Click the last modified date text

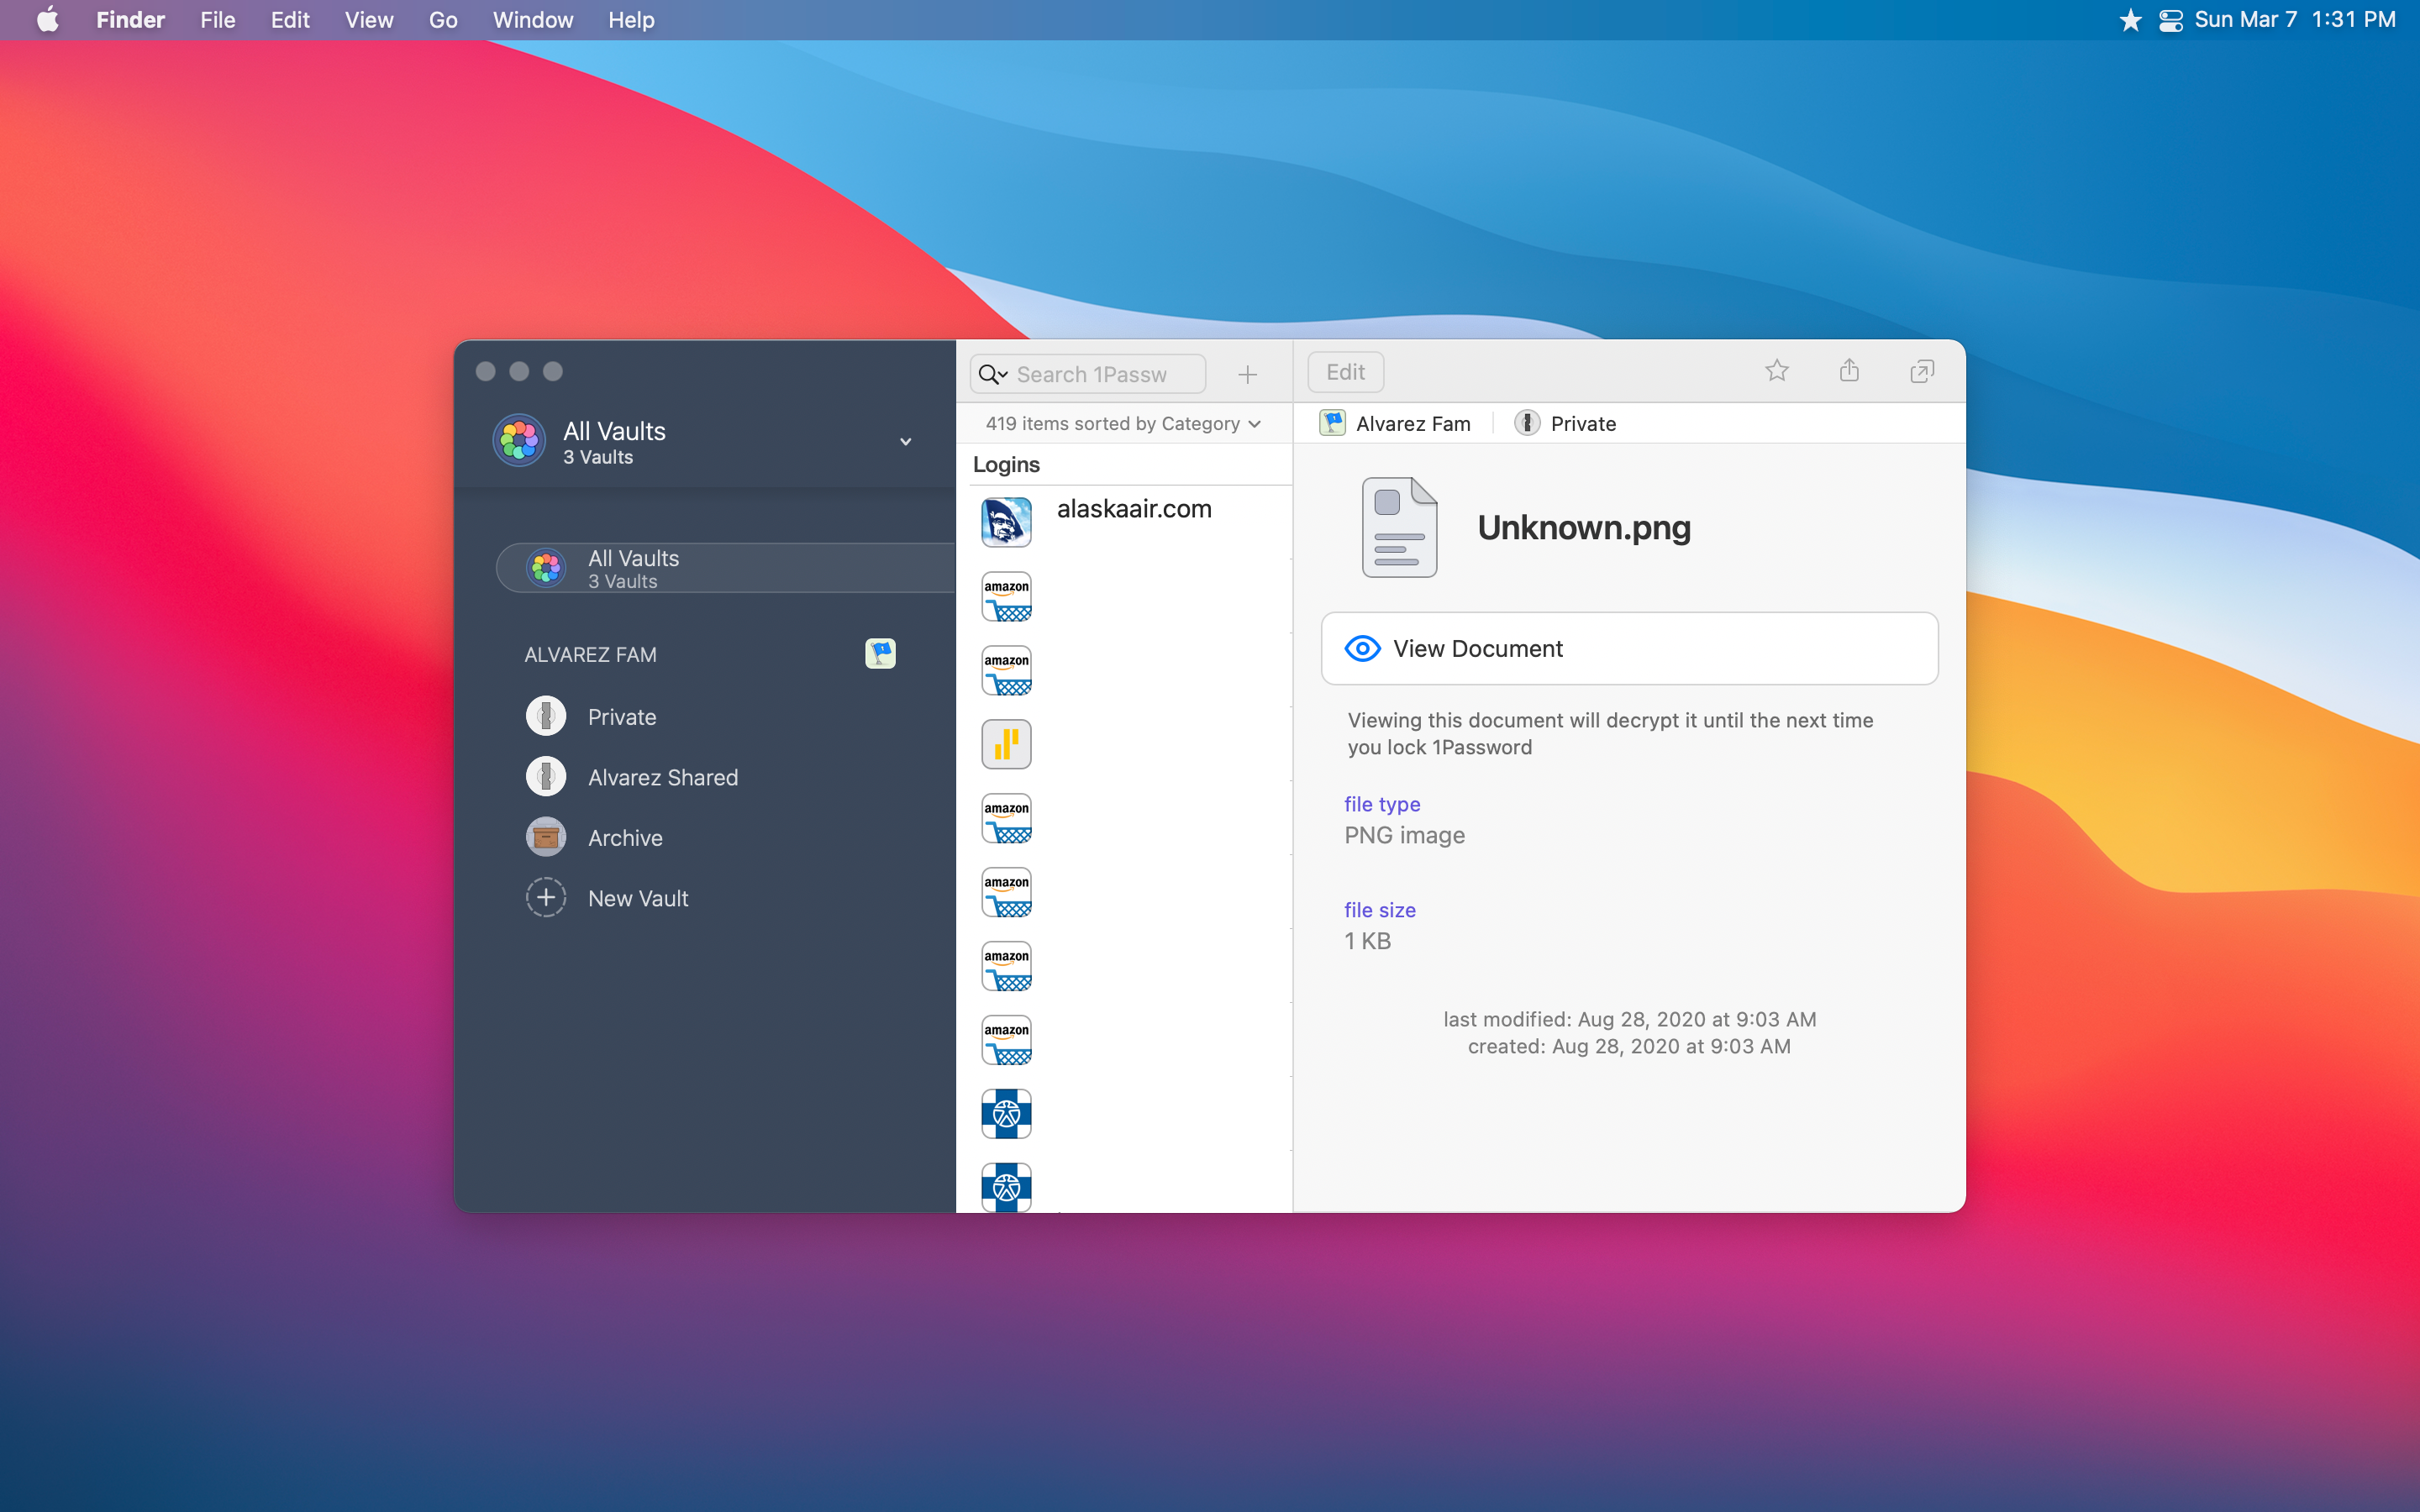click(x=1629, y=1019)
